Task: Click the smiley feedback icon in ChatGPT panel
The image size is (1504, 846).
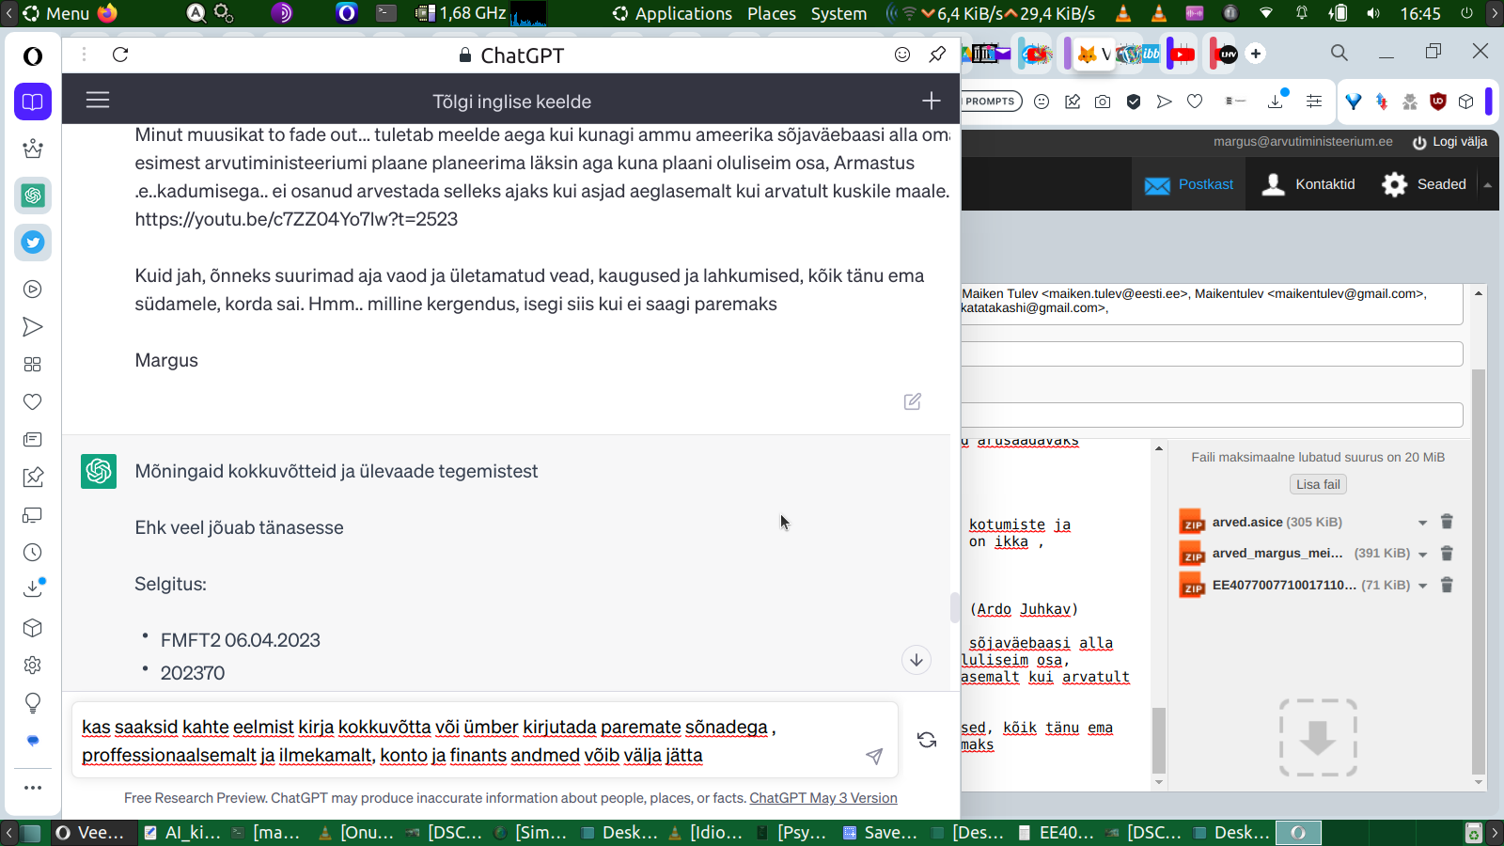Action: pyautogui.click(x=902, y=55)
